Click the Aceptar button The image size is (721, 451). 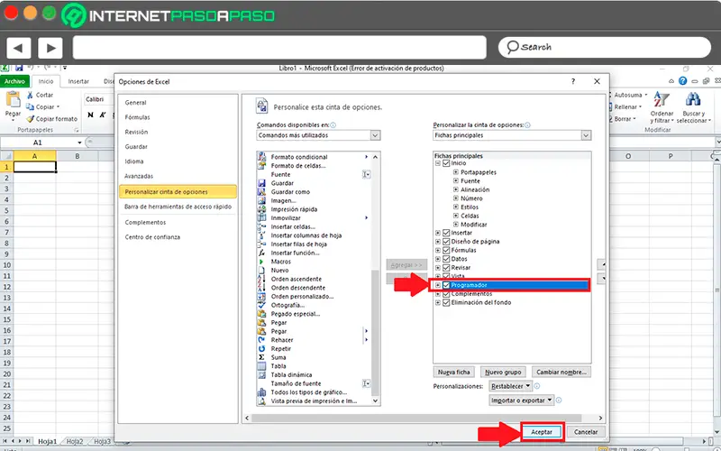[x=542, y=432]
